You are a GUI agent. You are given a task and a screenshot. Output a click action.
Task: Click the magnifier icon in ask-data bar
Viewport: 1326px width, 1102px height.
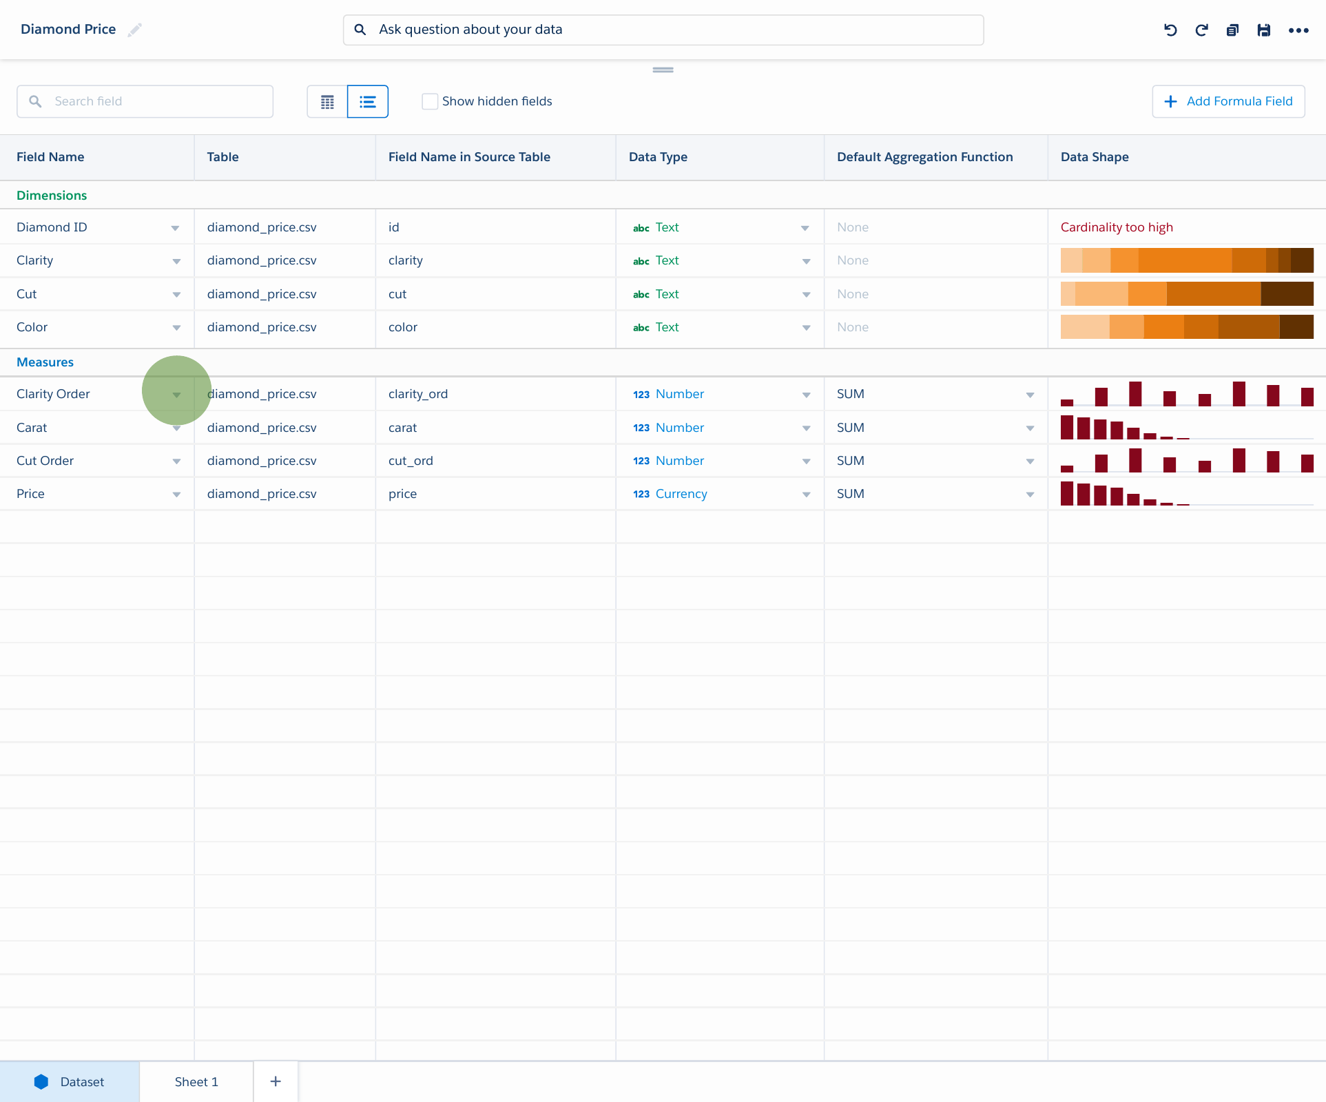[x=360, y=30]
